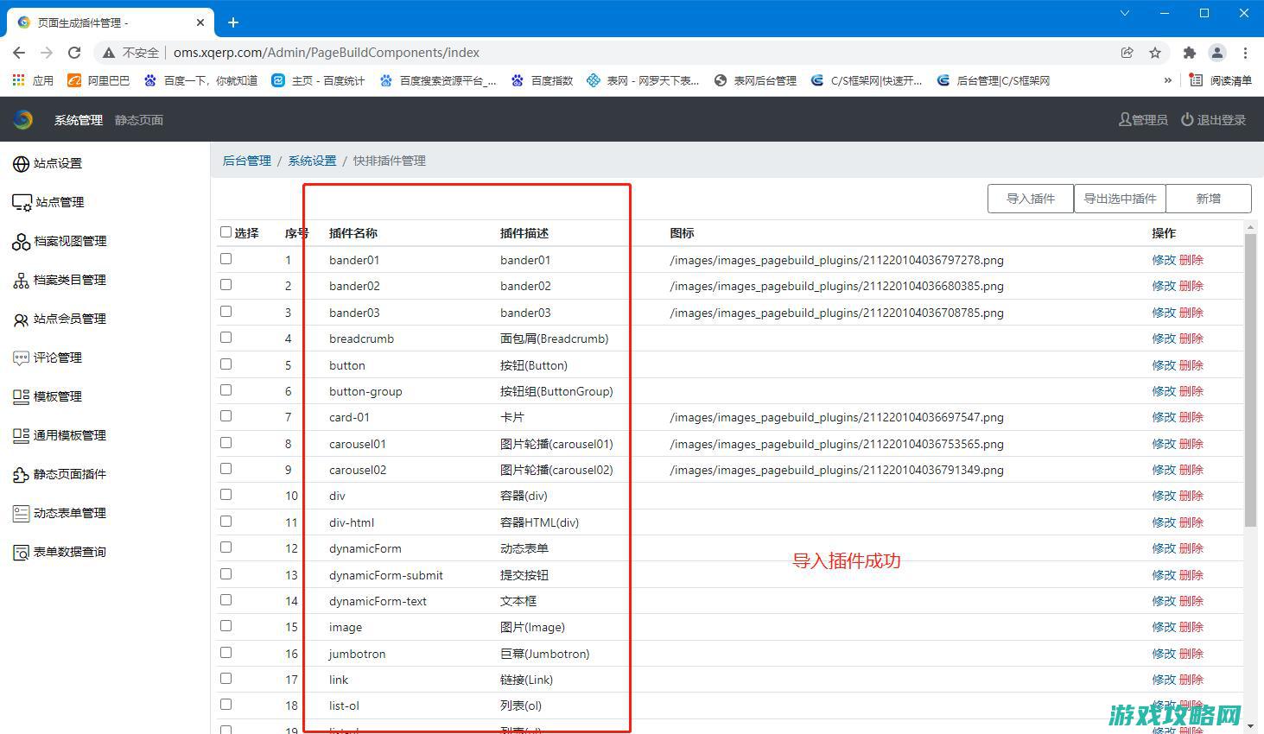This screenshot has height=734, width=1264.
Task: Click 修改 for card-01
Action: [x=1164, y=417]
